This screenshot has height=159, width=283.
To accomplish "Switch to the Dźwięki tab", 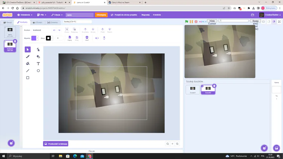I will tap(37, 22).
